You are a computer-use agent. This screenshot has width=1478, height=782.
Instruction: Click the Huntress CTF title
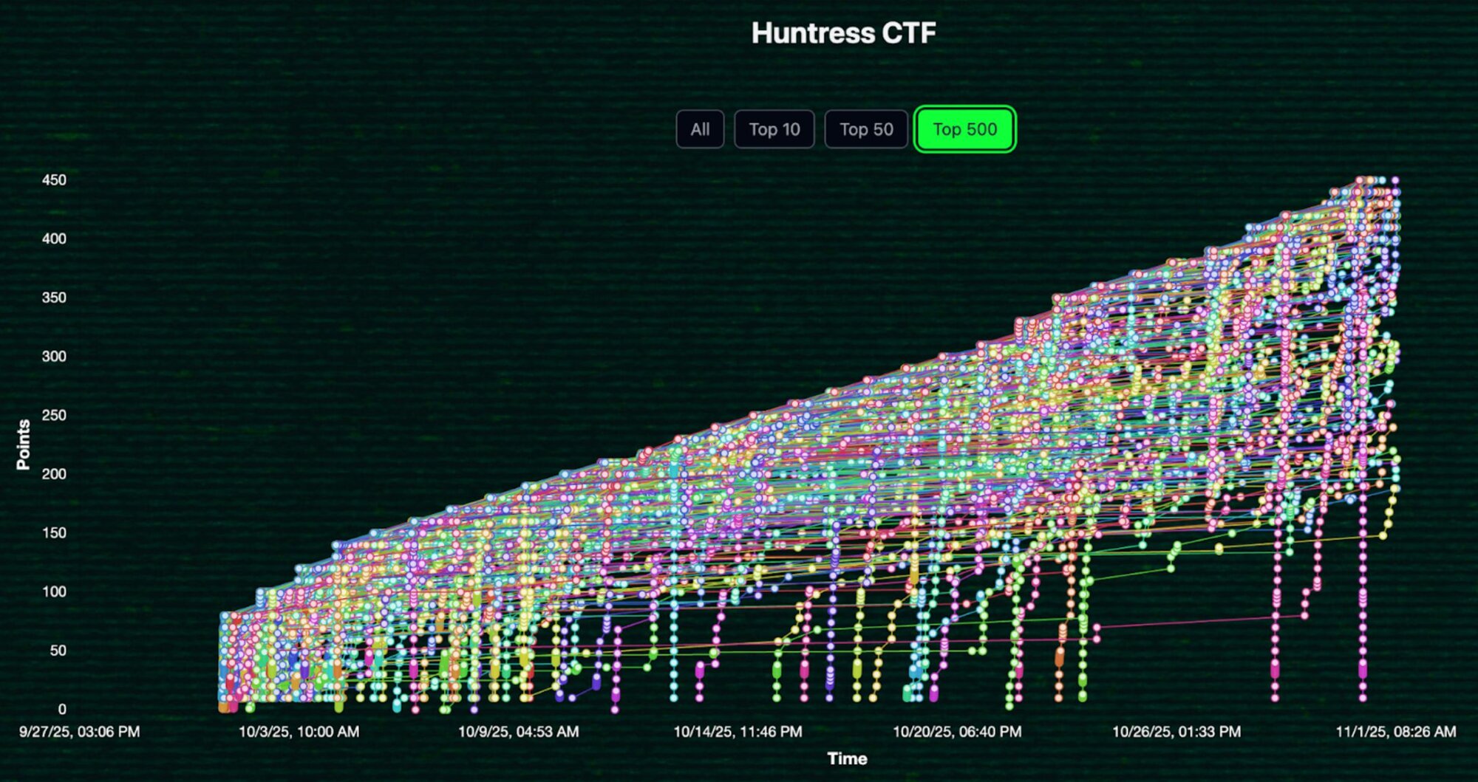(x=843, y=33)
